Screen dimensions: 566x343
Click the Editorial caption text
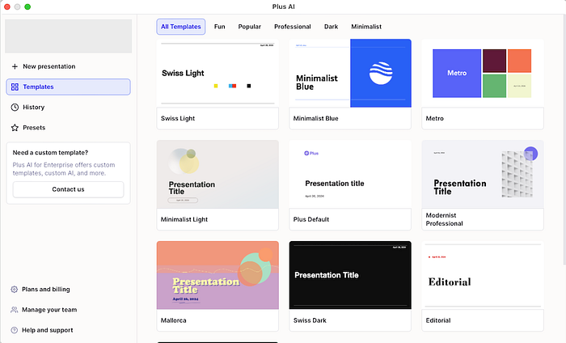(438, 320)
